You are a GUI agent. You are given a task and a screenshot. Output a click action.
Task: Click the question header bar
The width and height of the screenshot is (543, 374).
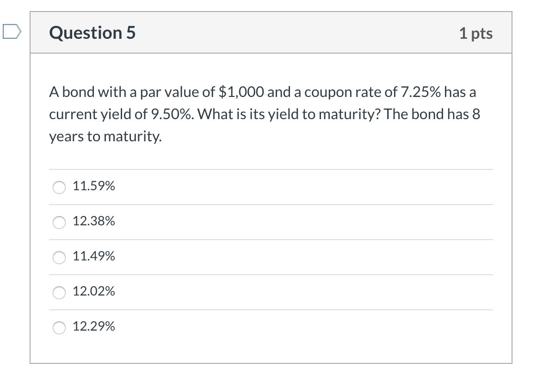[x=271, y=32]
